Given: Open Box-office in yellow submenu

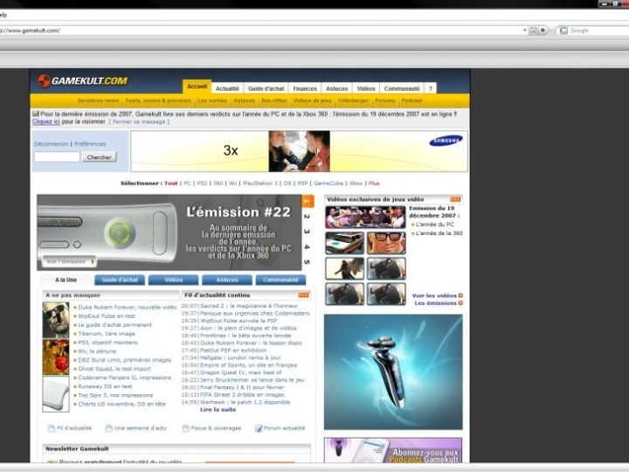Looking at the screenshot, I should point(274,101).
